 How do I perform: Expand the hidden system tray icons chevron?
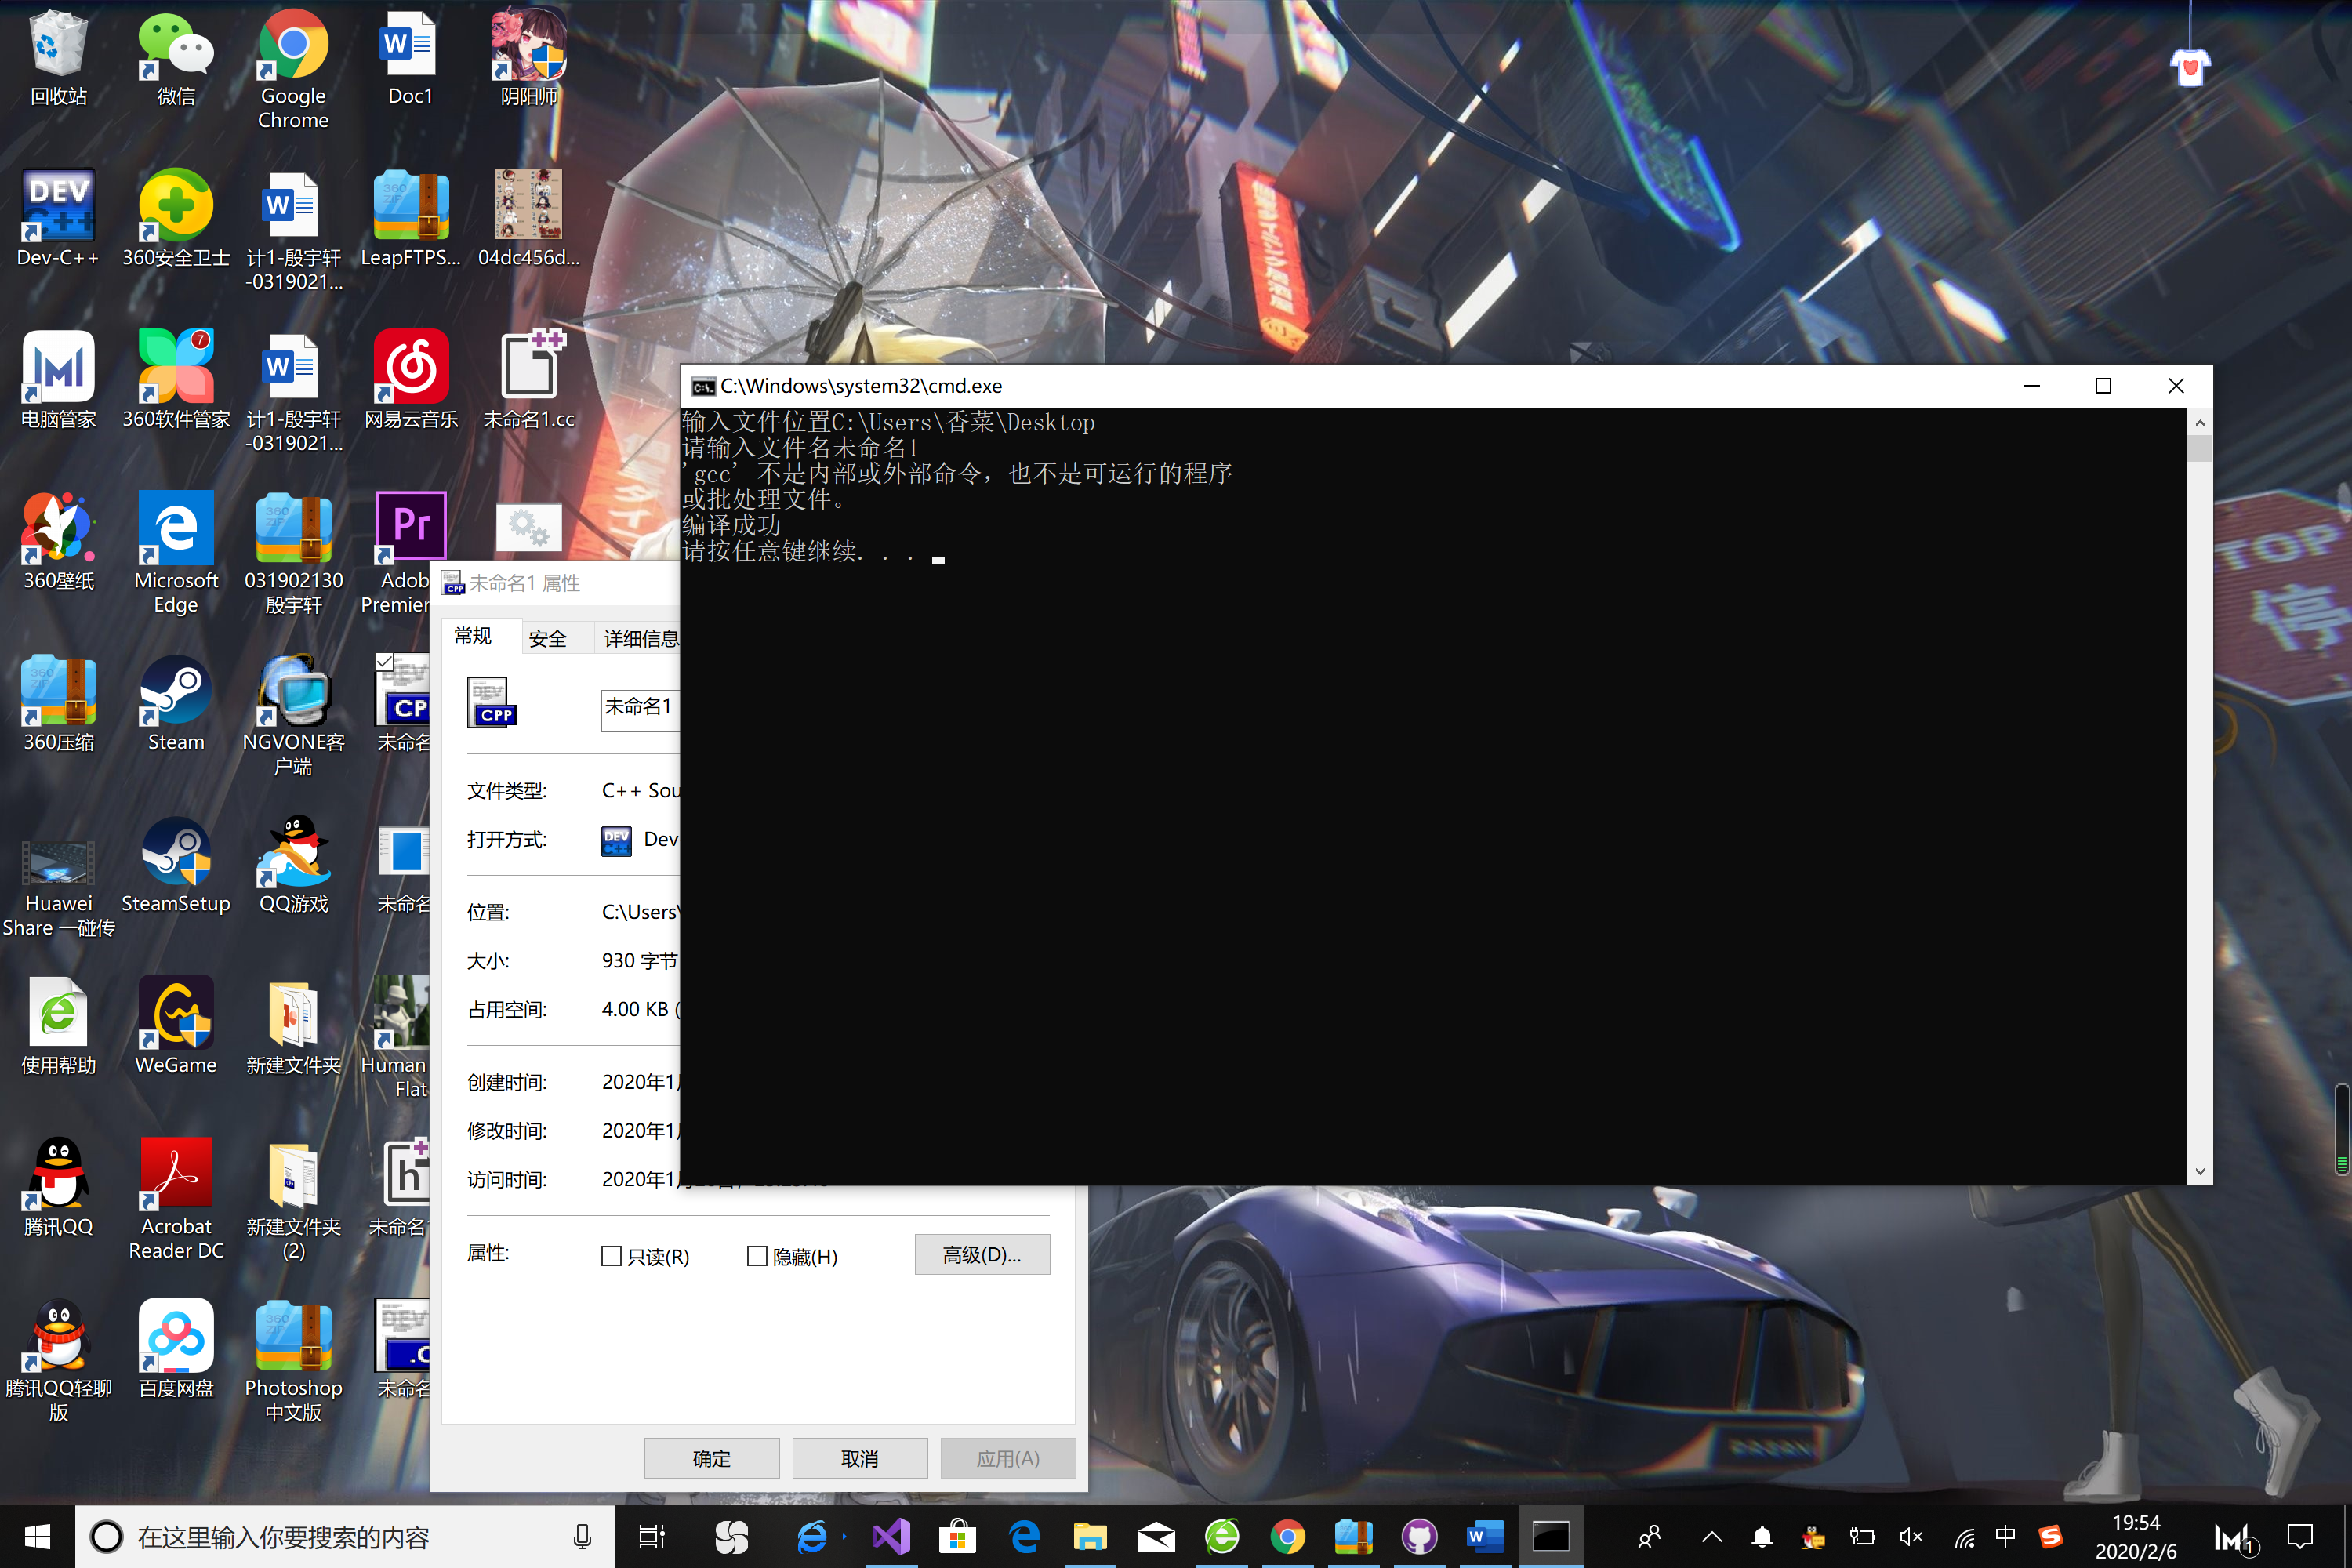(1712, 1536)
